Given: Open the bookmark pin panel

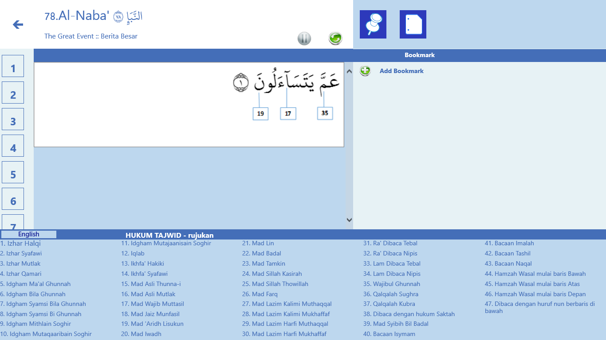Looking at the screenshot, I should 373,24.
